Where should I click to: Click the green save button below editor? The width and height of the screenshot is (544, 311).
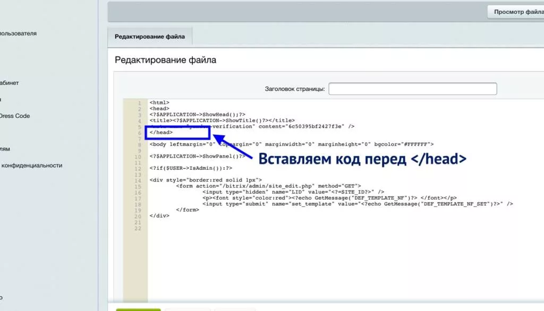(138, 309)
